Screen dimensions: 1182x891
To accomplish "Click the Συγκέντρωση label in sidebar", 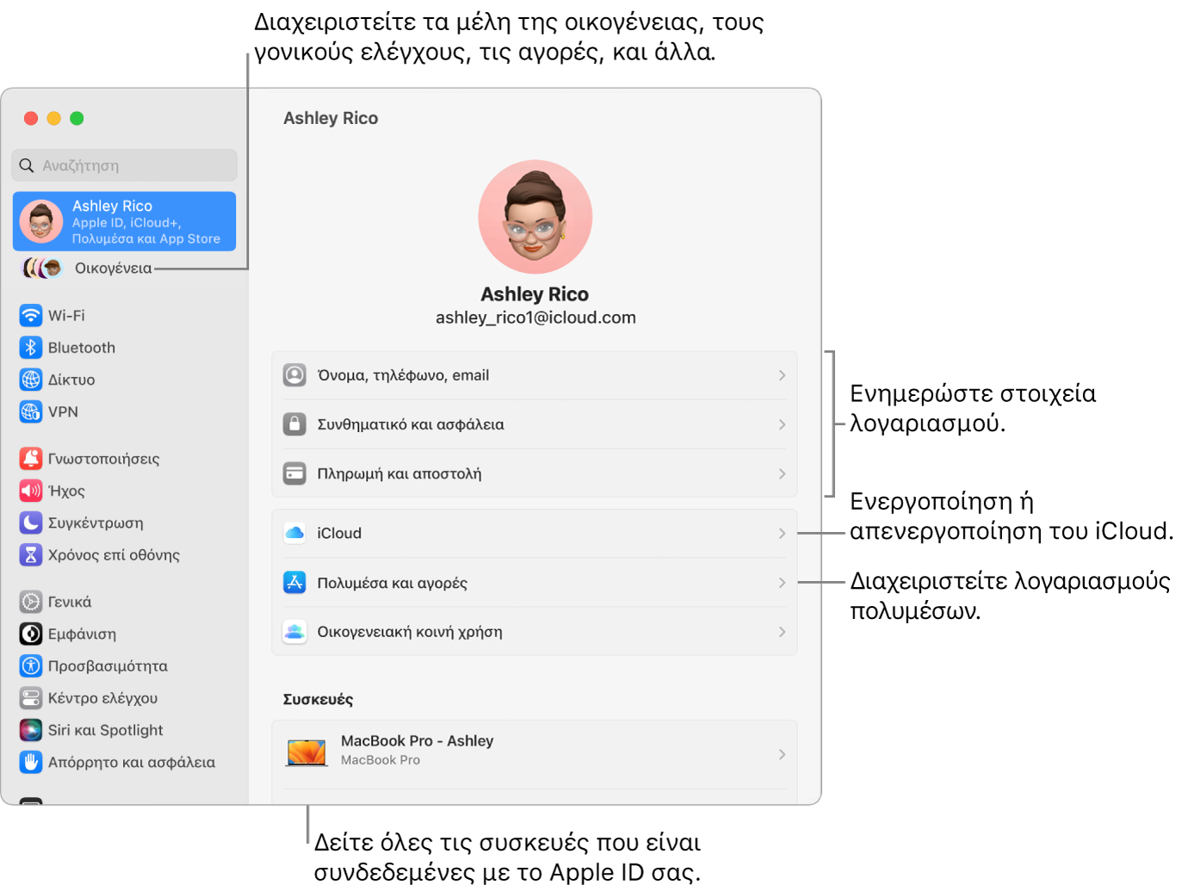I will pos(96,523).
